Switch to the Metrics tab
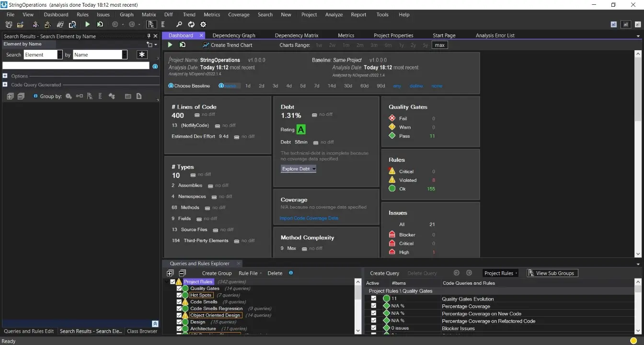This screenshot has height=345, width=644. 346,35
